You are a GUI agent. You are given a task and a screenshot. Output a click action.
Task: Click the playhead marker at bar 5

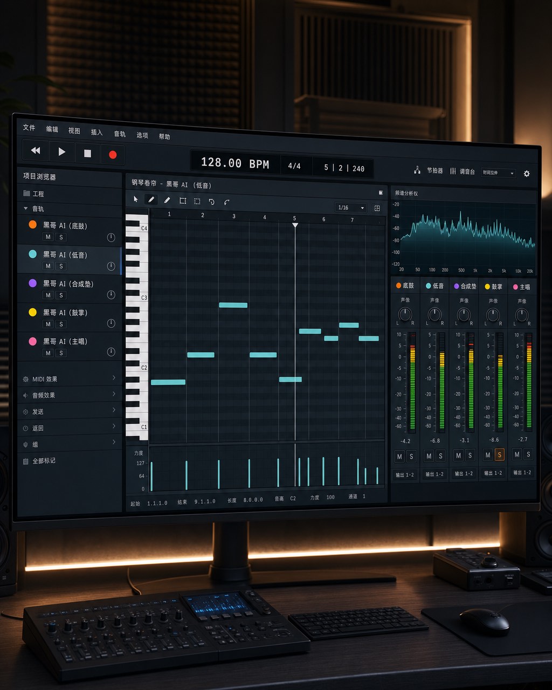click(295, 225)
